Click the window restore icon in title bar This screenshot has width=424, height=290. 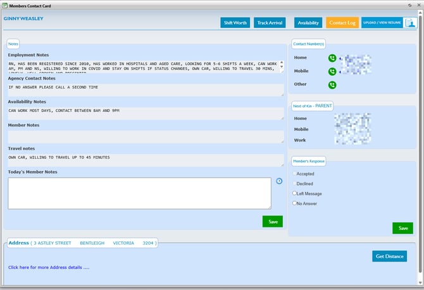410,4
